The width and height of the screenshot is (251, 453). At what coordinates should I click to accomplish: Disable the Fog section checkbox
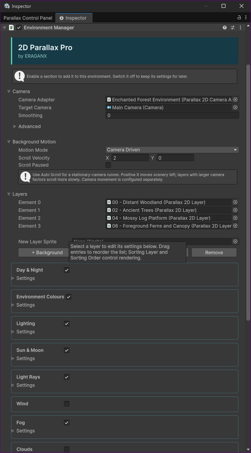point(67,423)
